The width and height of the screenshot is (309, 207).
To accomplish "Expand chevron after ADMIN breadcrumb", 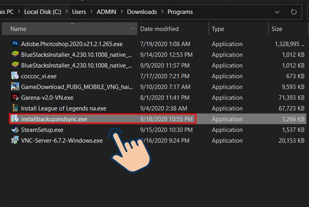I will click(x=122, y=12).
